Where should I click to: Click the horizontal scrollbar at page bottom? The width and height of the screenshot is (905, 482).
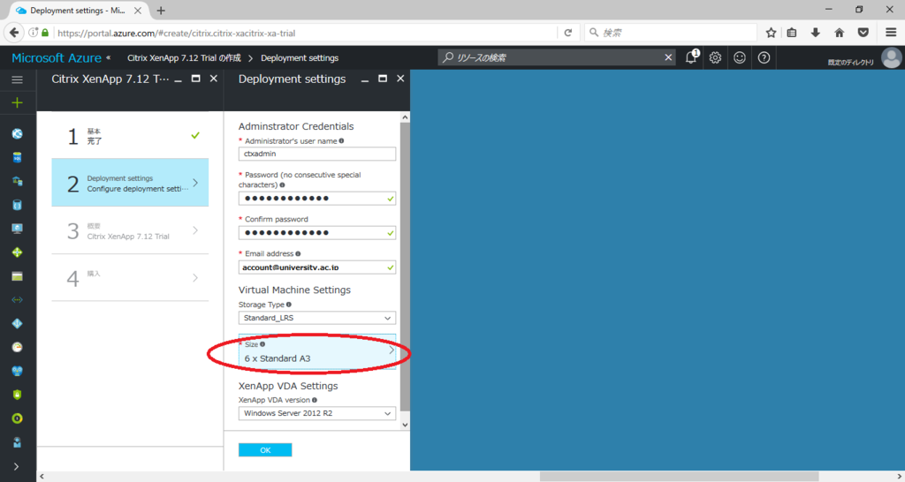(x=679, y=476)
